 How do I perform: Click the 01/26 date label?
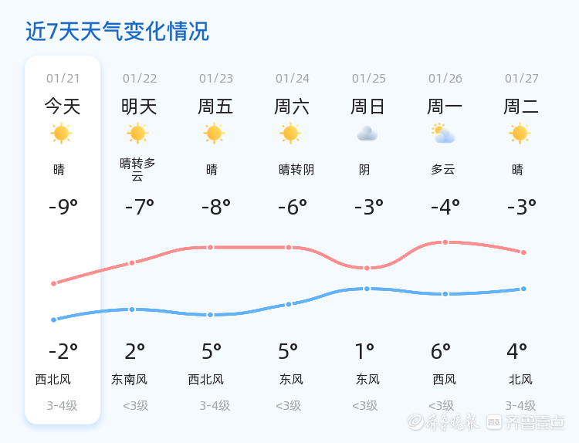pyautogui.click(x=445, y=79)
